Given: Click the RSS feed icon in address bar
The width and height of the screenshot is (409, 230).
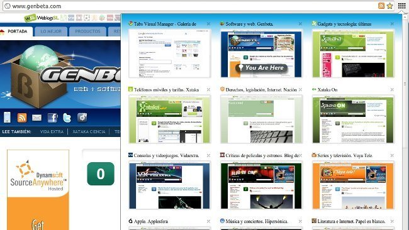Looking at the screenshot, I should click(381, 6).
